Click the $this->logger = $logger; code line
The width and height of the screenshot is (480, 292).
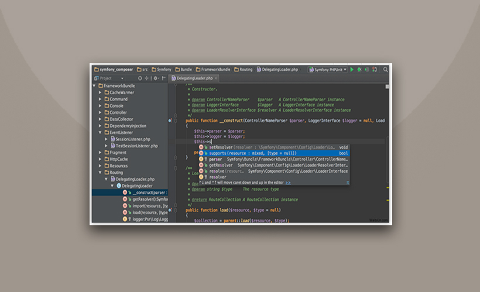coord(219,136)
